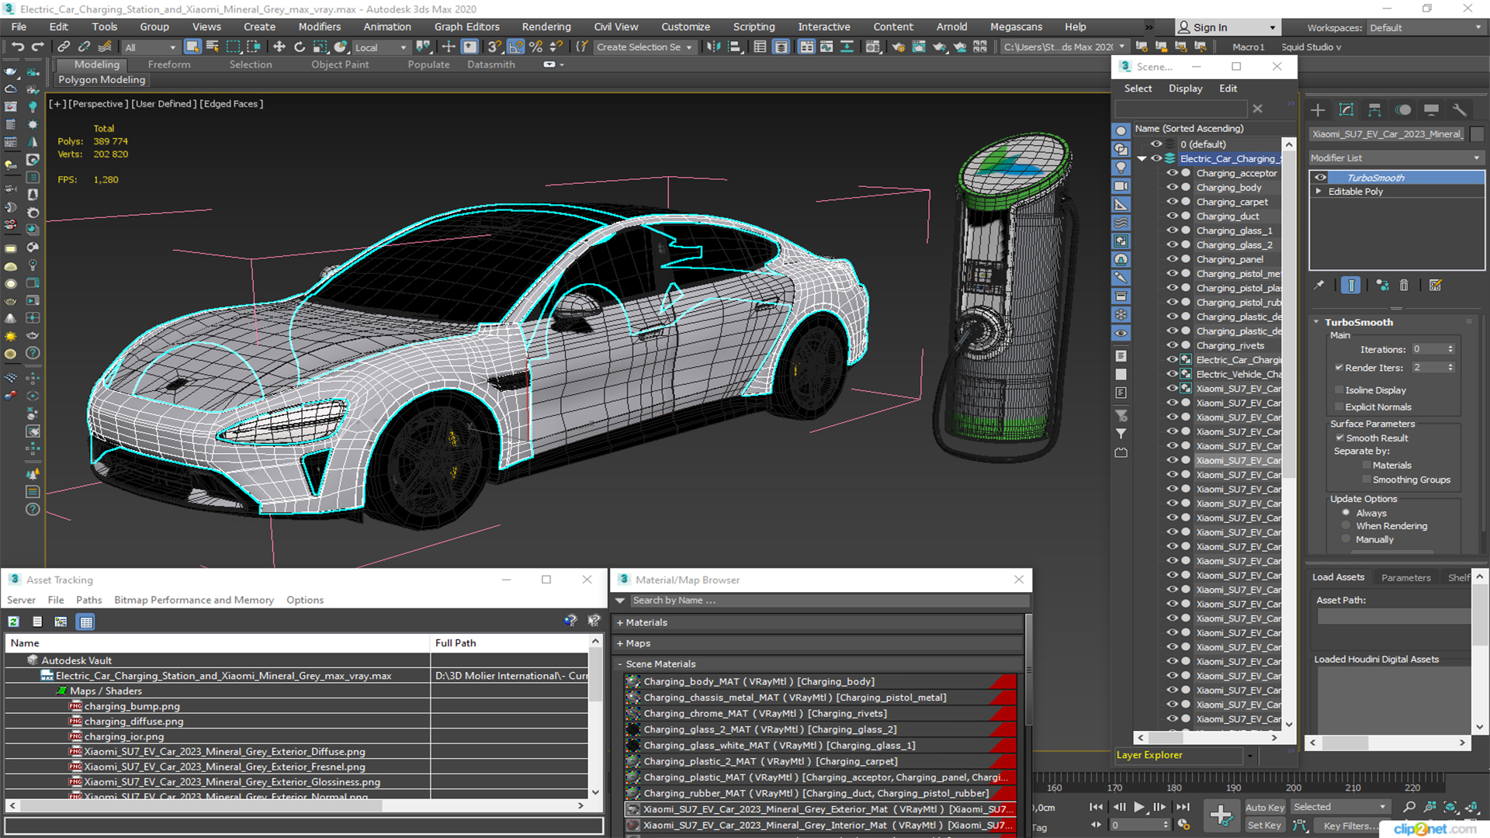Open the Modifiers menu
Screen dimensions: 1490x838
[319, 26]
